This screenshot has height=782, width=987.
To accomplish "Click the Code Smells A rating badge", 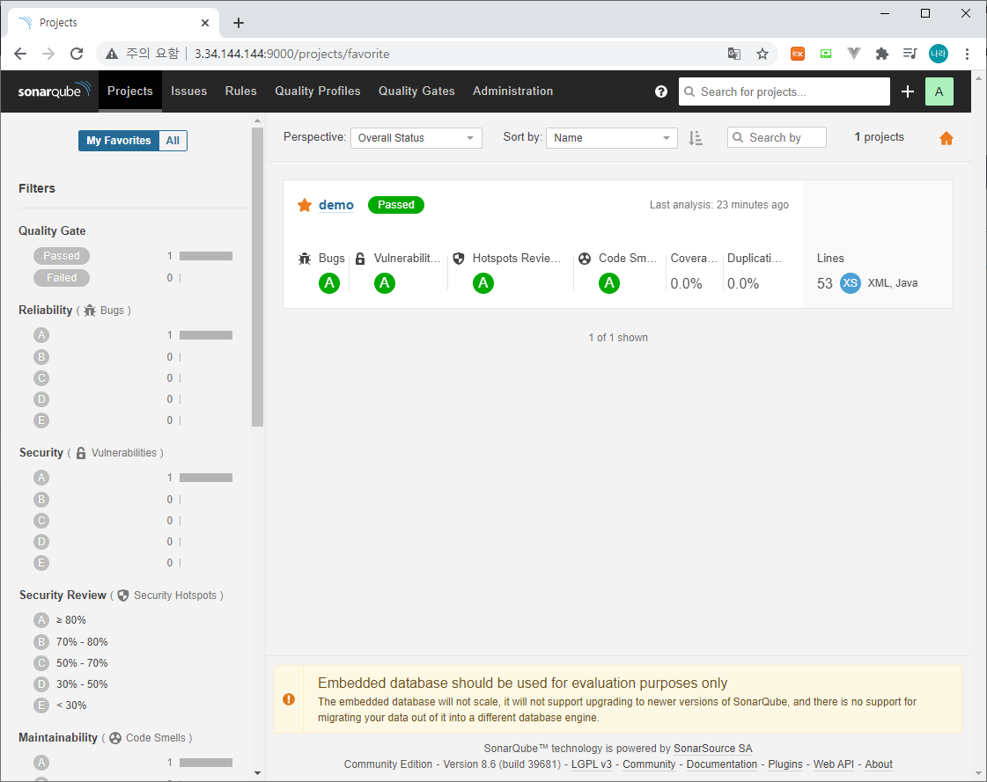I will pos(608,283).
